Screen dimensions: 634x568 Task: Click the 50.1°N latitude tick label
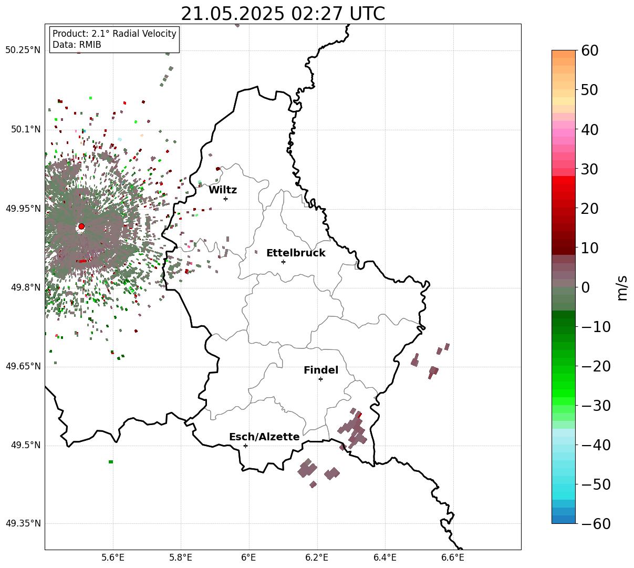pos(25,129)
